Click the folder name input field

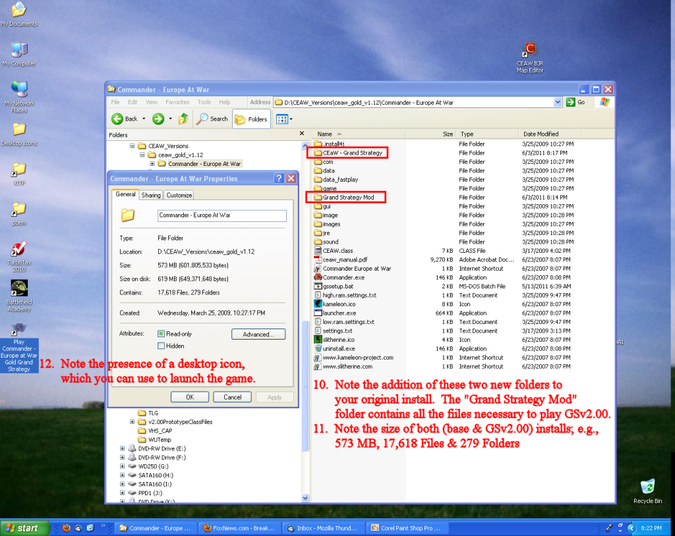point(221,215)
